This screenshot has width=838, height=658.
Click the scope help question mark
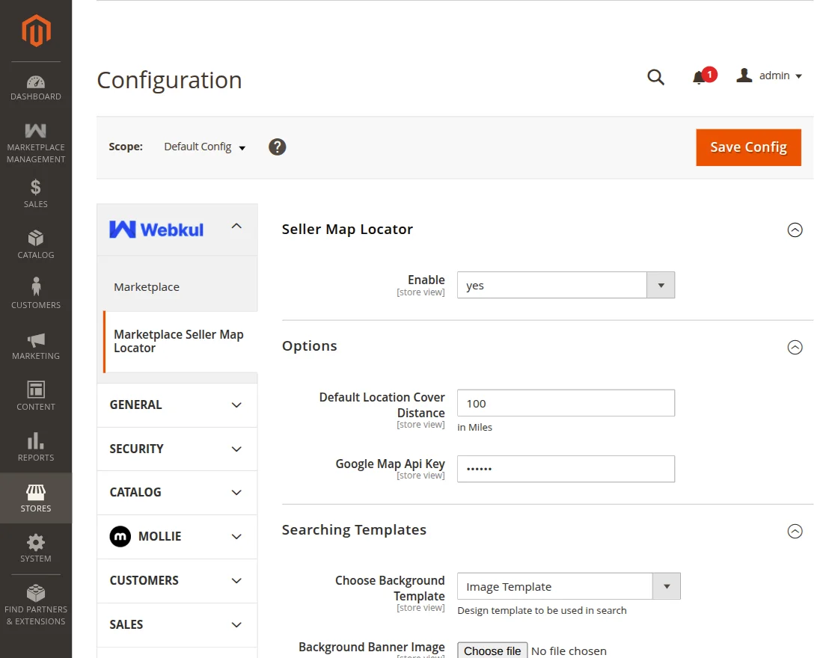coord(277,147)
